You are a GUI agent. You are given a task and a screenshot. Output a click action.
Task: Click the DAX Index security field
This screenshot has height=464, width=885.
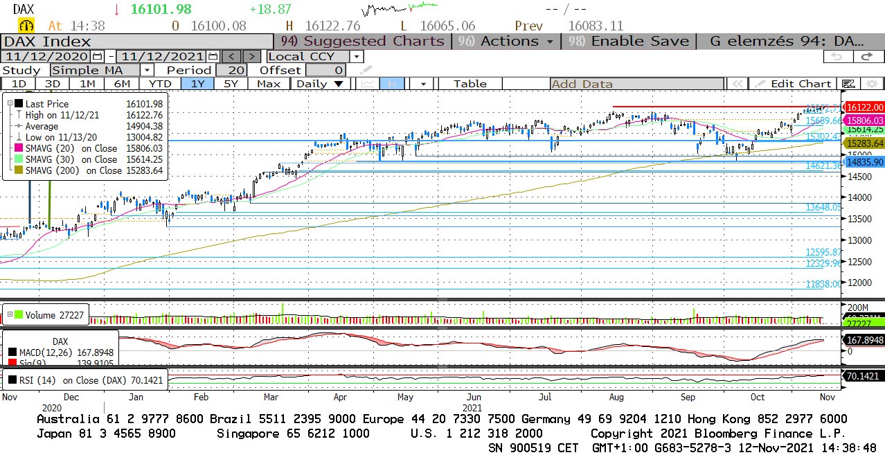[x=137, y=41]
